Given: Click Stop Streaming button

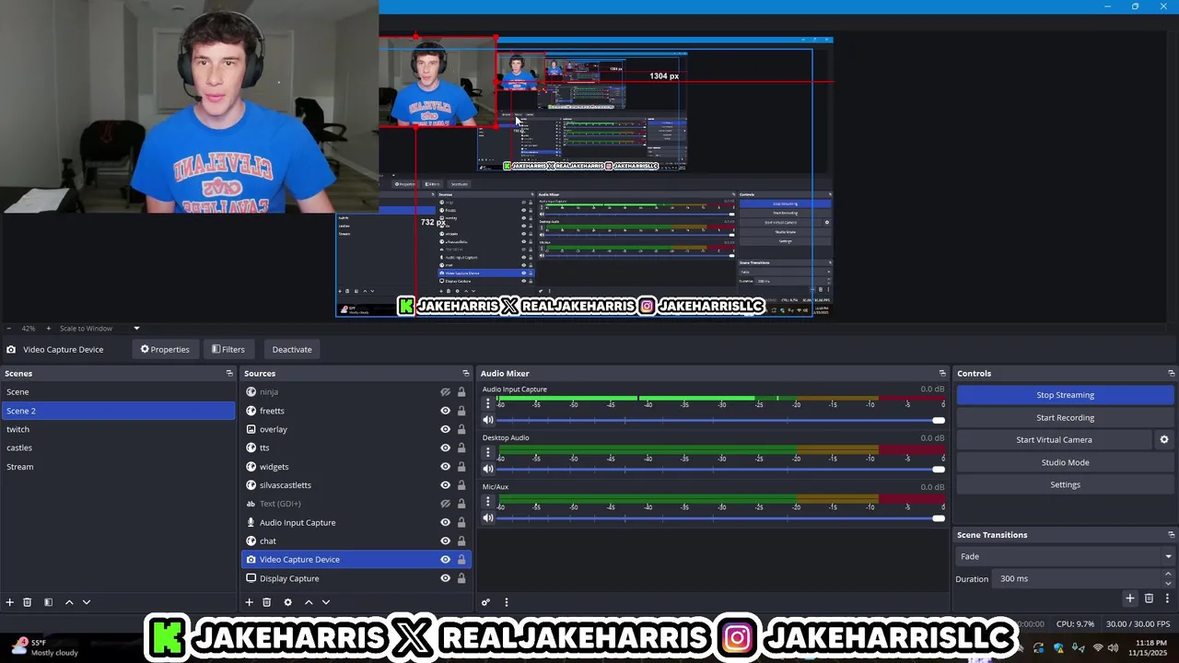Looking at the screenshot, I should 1065,395.
